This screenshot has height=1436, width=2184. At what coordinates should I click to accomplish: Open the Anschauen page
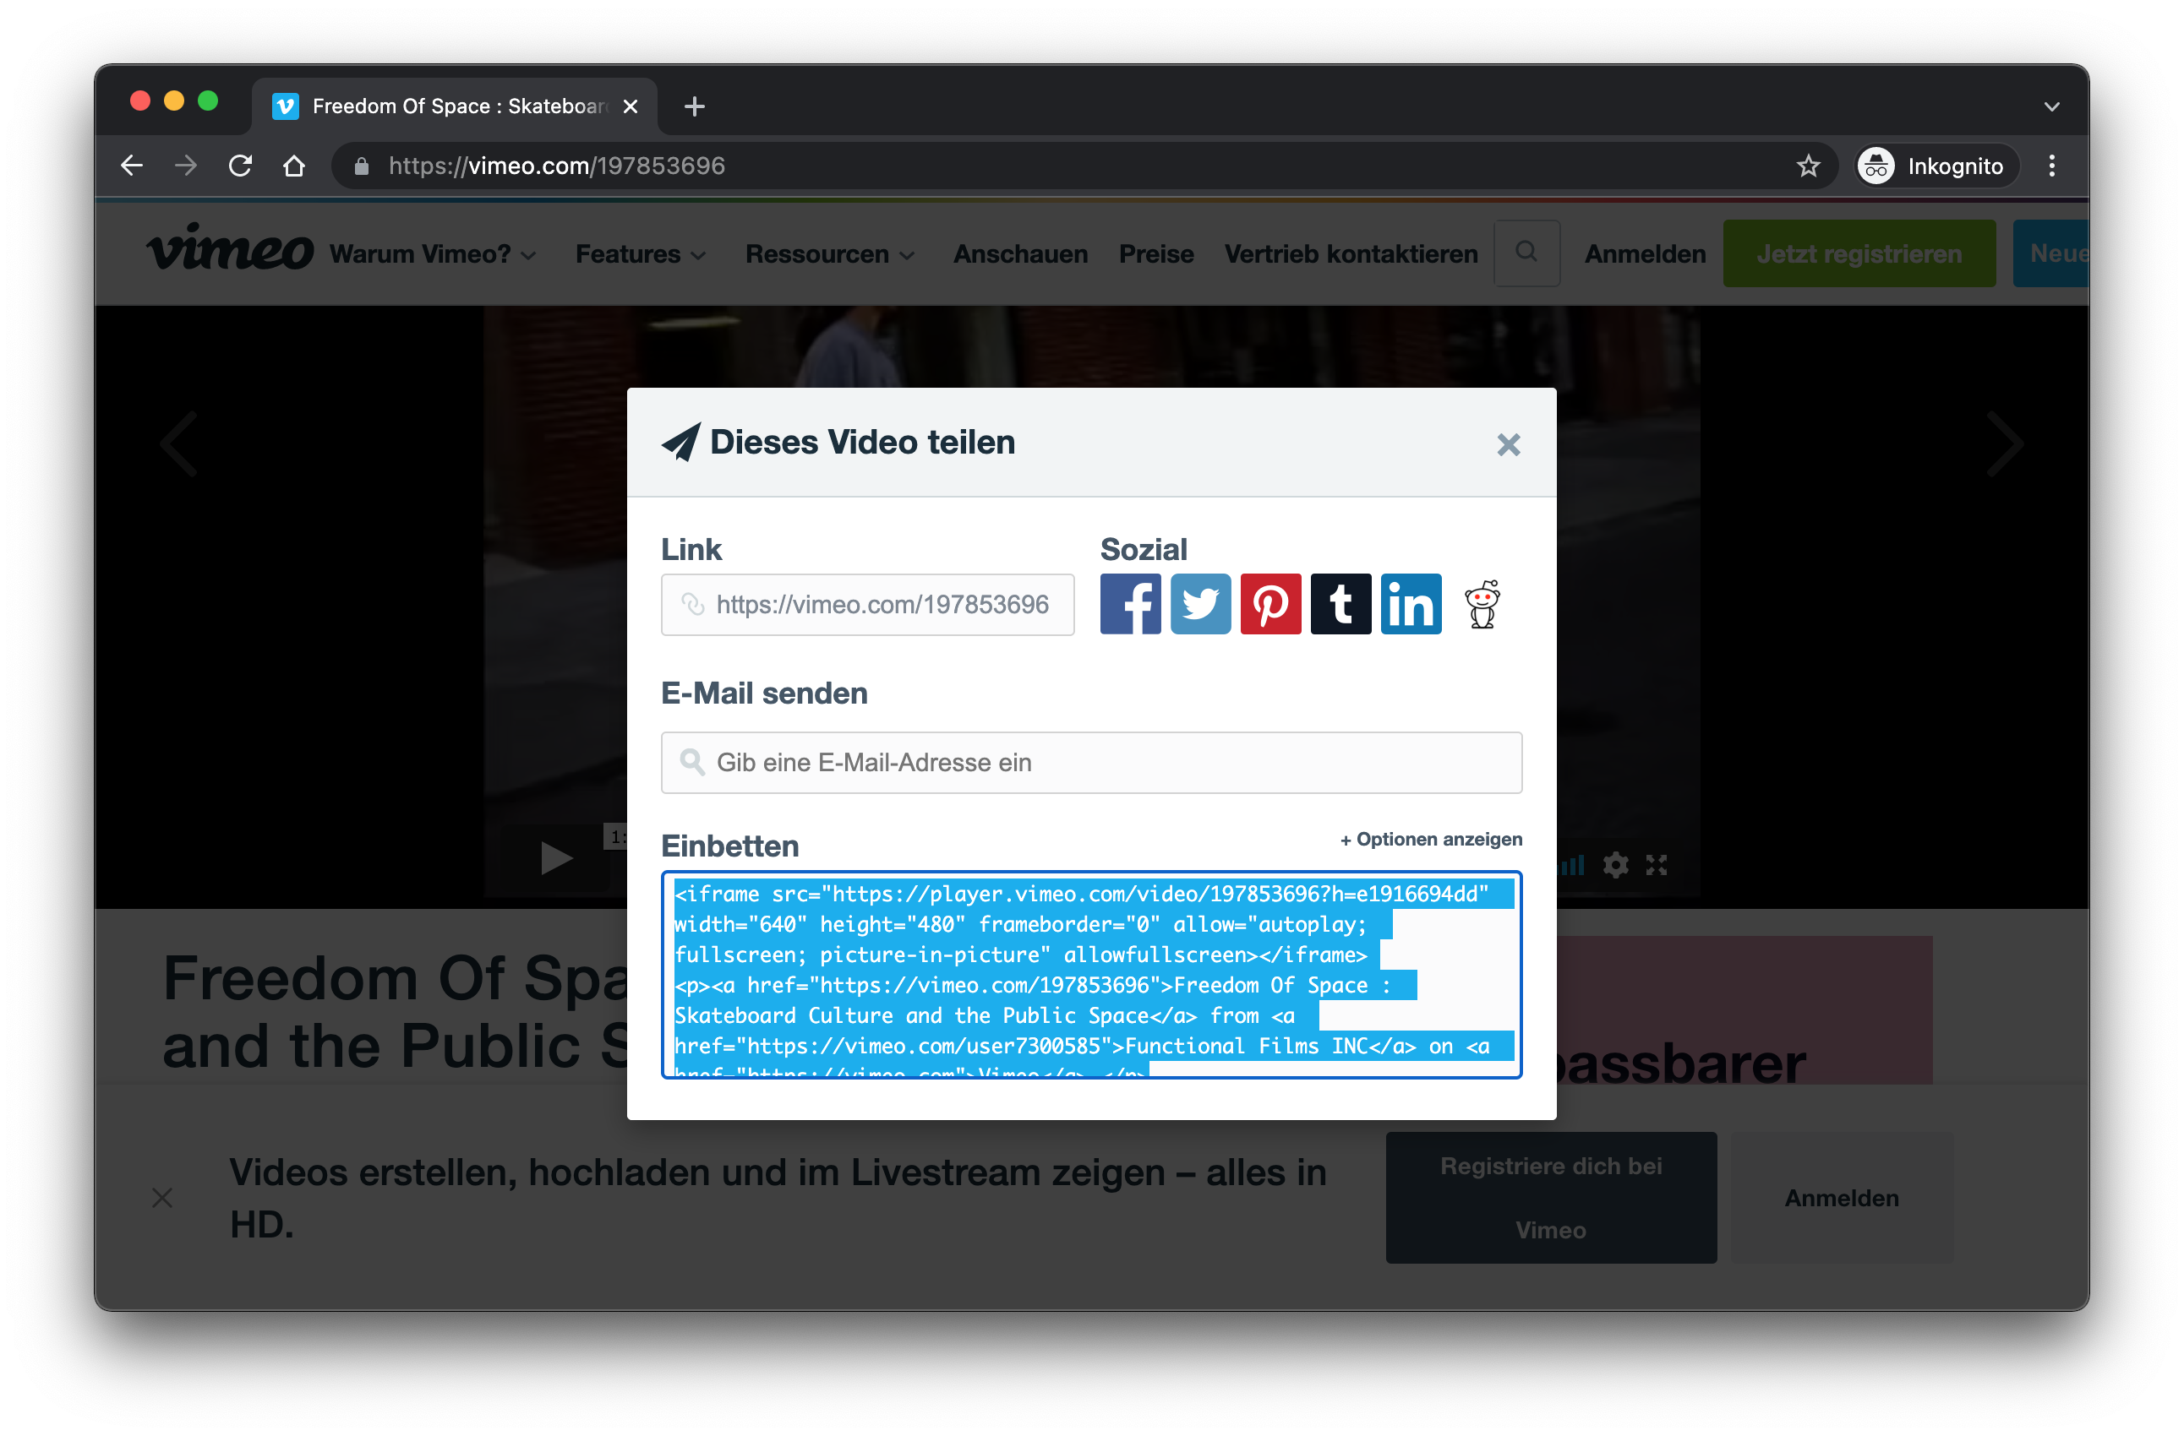point(1020,254)
